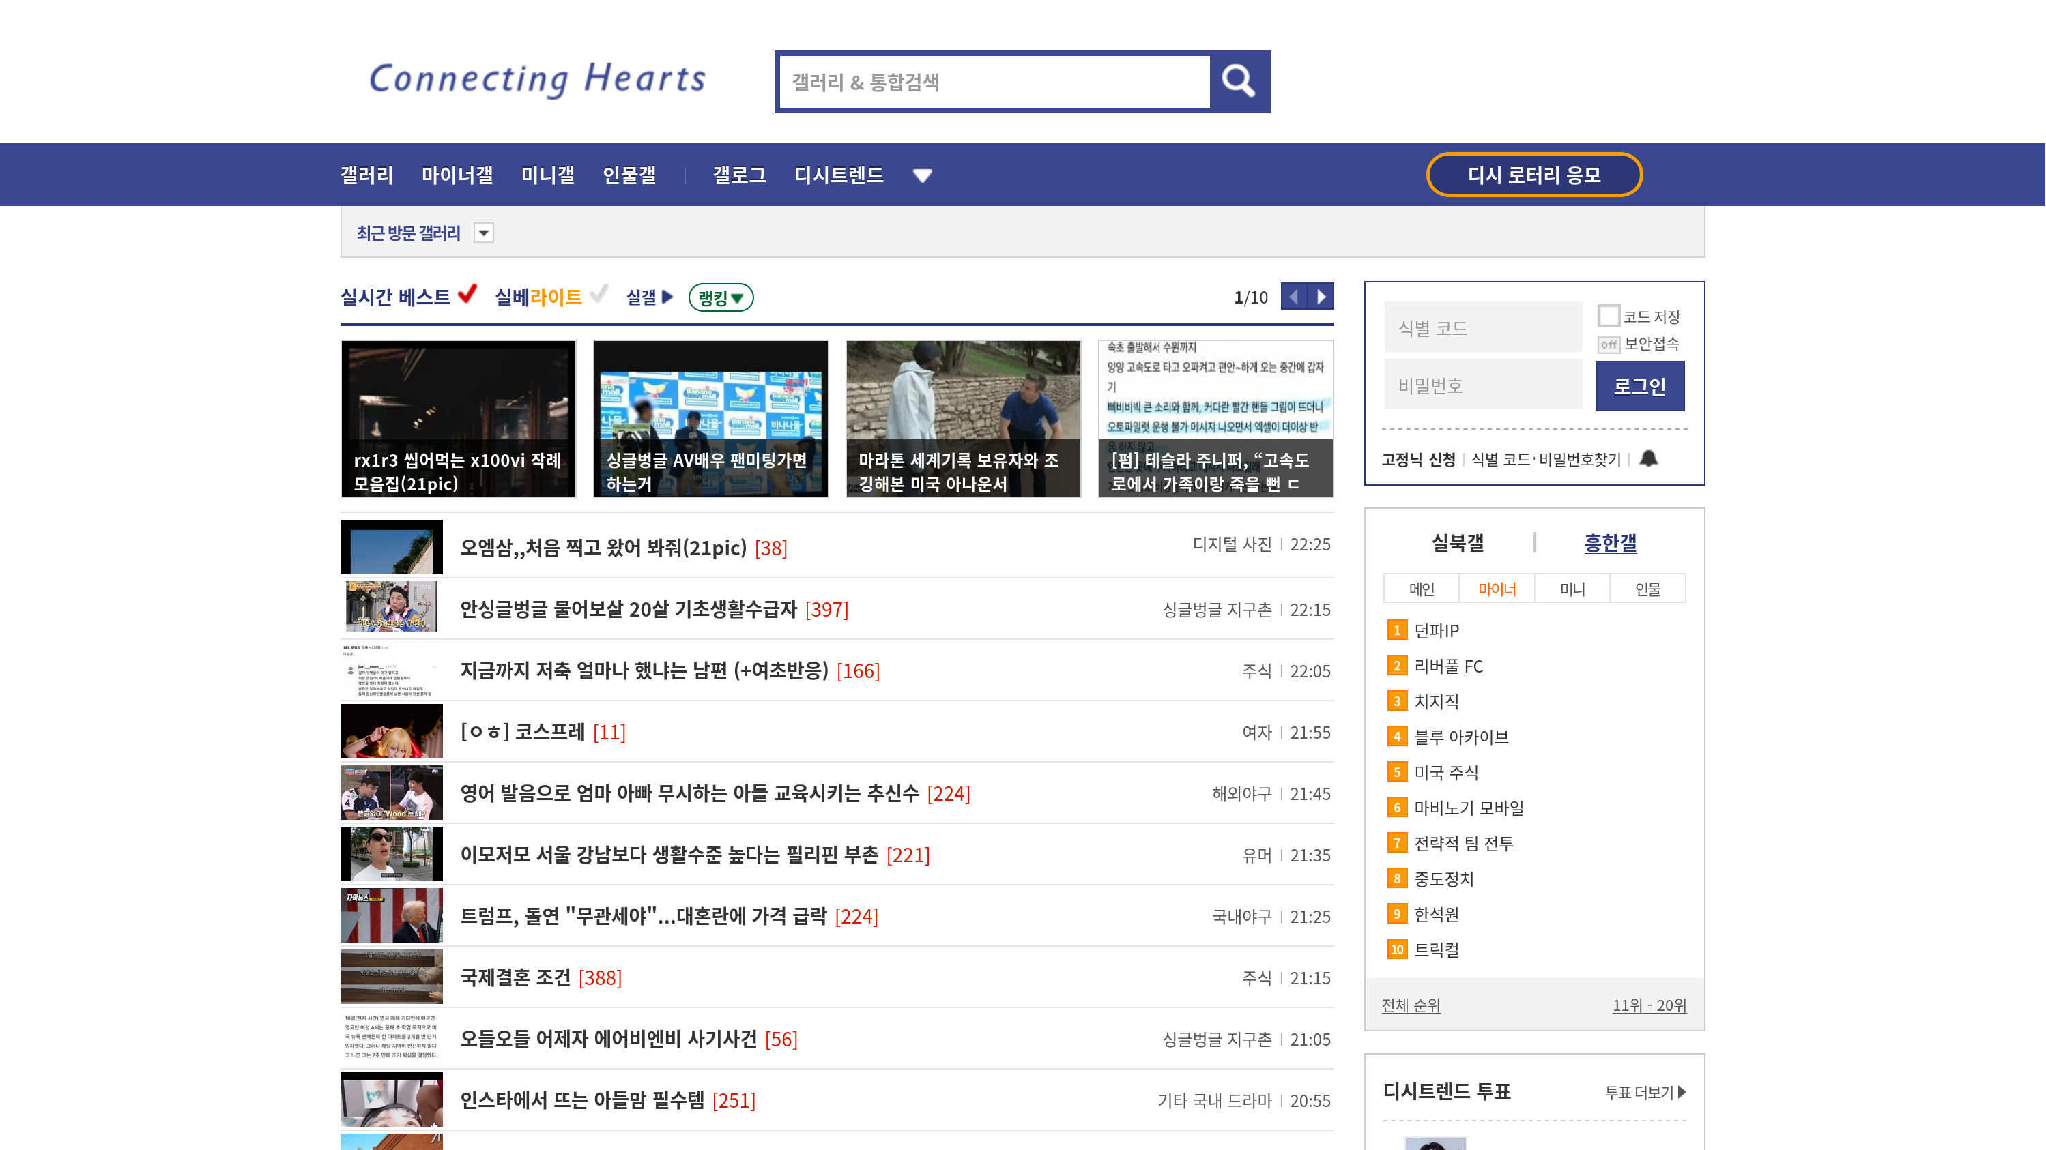Viewport: 2046px width, 1150px height.
Task: Open the 싱글벙글 AV배우 팬미팅 thumbnail card
Action: (711, 419)
